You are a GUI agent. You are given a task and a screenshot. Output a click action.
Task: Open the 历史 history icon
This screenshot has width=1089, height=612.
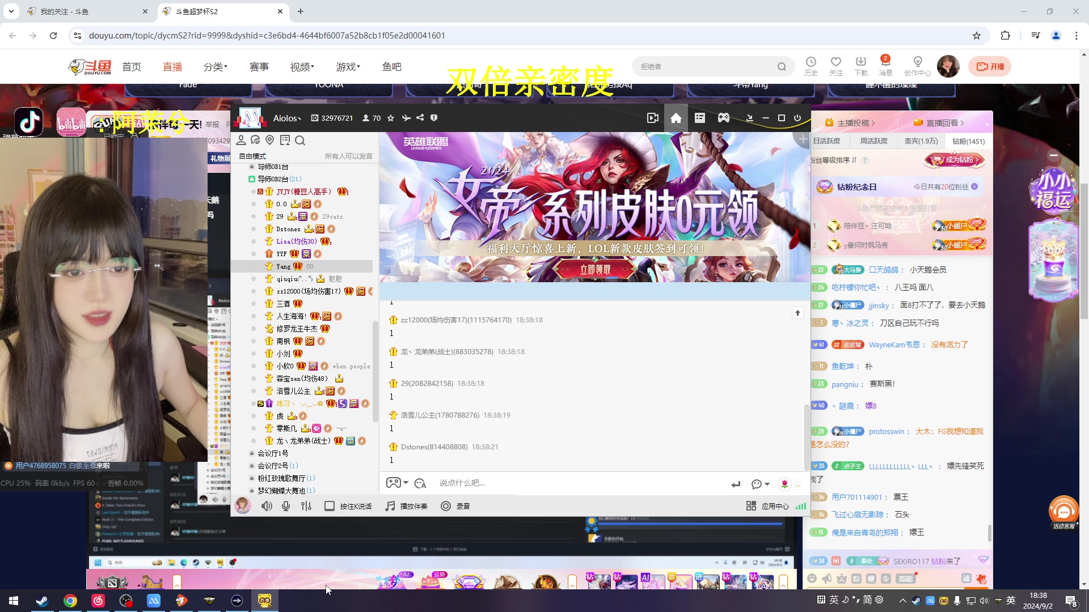tap(811, 66)
